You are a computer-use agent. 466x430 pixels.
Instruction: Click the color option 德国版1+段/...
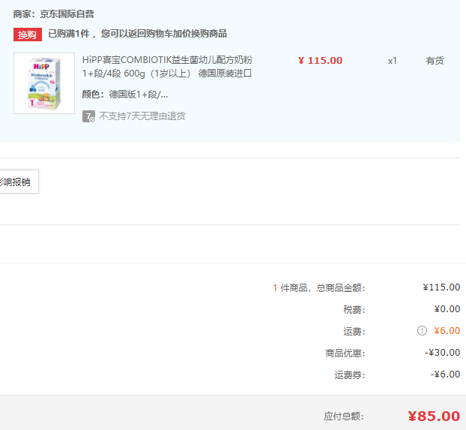[138, 95]
